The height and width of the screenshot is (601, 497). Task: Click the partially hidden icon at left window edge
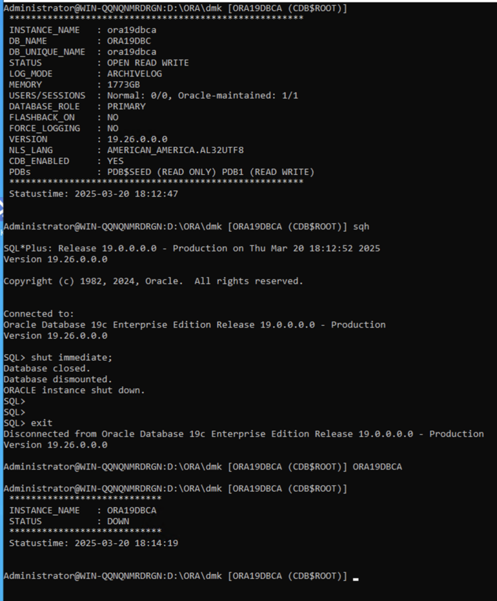pos(2,209)
